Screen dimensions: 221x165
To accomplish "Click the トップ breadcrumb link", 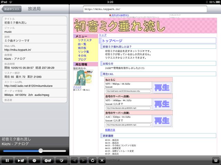I will coord(103,35).
